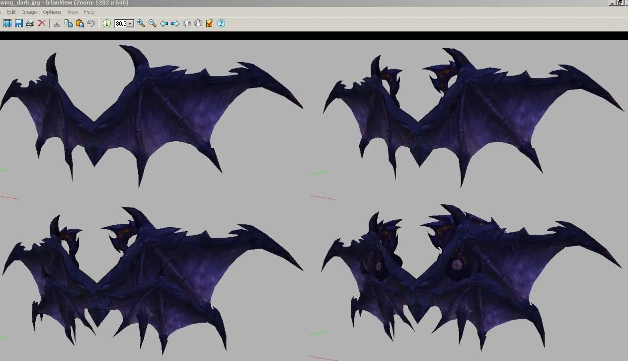Open the Edit menu
This screenshot has width=628, height=361.
(x=11, y=12)
